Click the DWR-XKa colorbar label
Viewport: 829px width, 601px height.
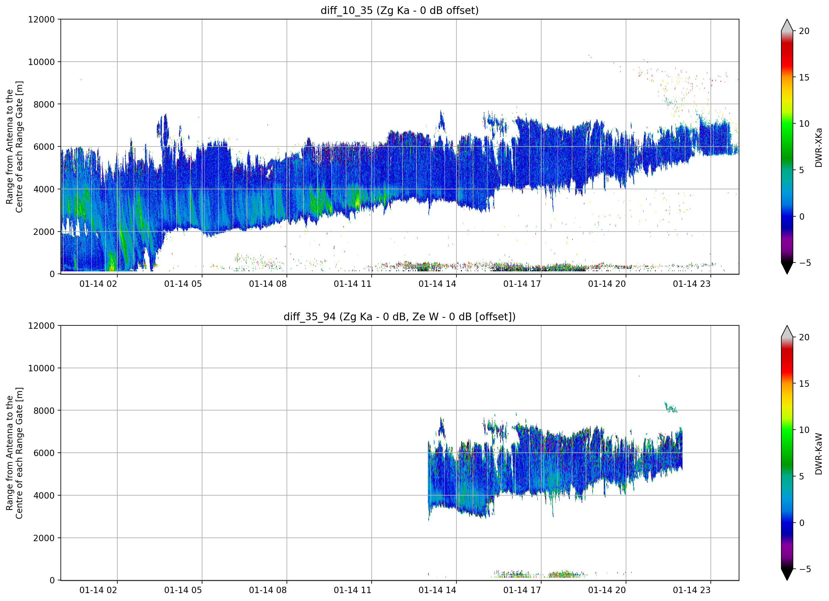819,147
